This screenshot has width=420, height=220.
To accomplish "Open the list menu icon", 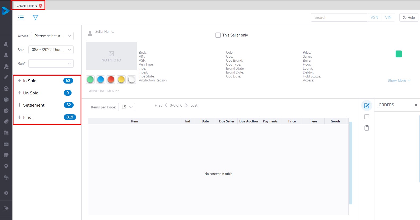I will pyautogui.click(x=21, y=17).
